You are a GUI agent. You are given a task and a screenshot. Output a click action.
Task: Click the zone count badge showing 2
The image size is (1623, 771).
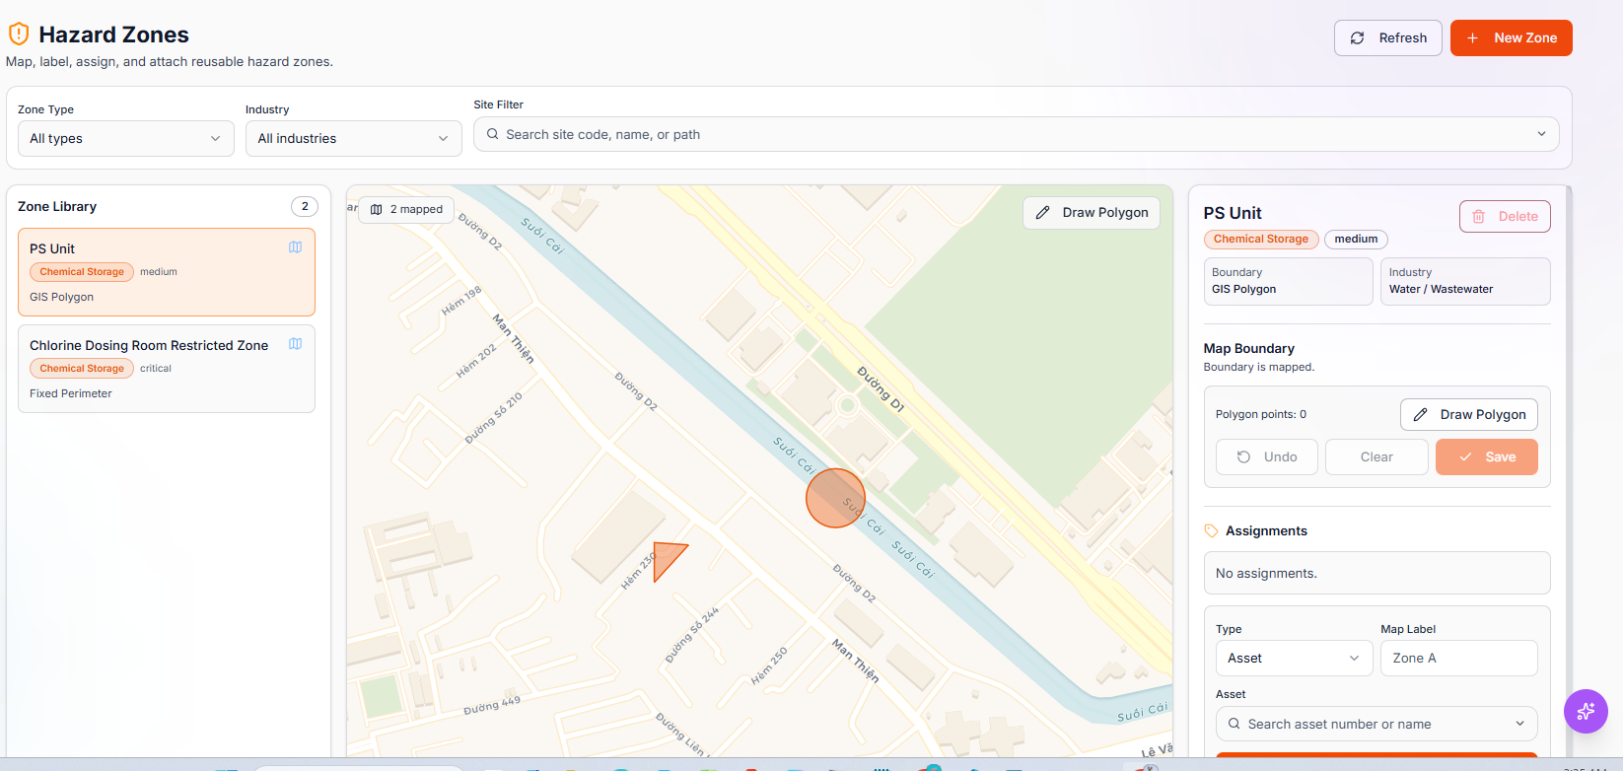pyautogui.click(x=305, y=206)
